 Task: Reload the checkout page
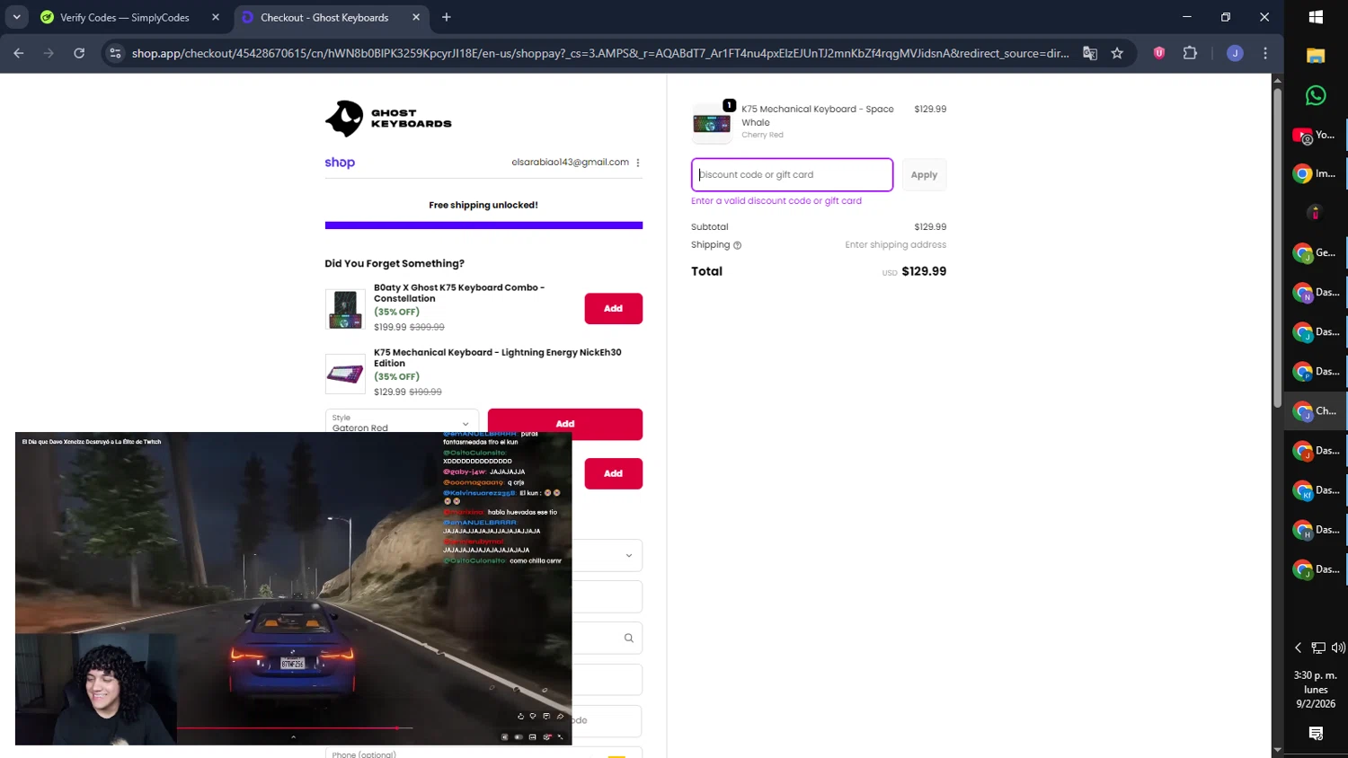[x=79, y=53]
